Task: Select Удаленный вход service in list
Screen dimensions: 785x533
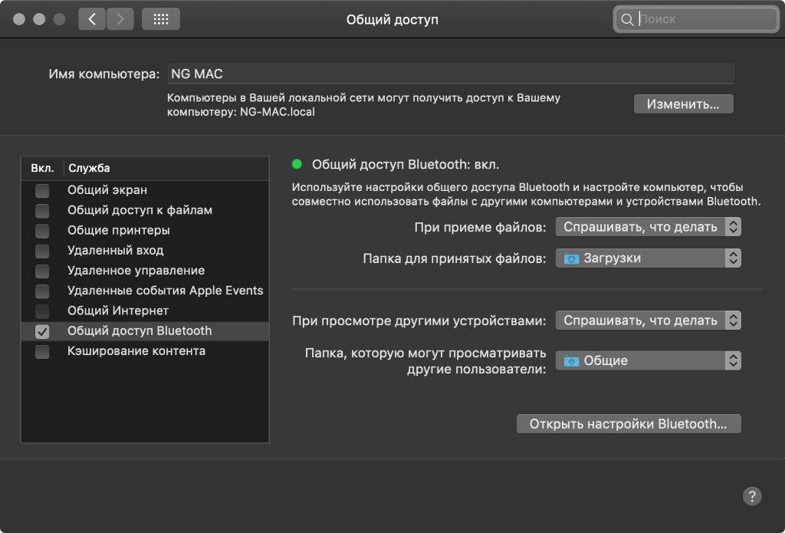Action: [x=115, y=250]
